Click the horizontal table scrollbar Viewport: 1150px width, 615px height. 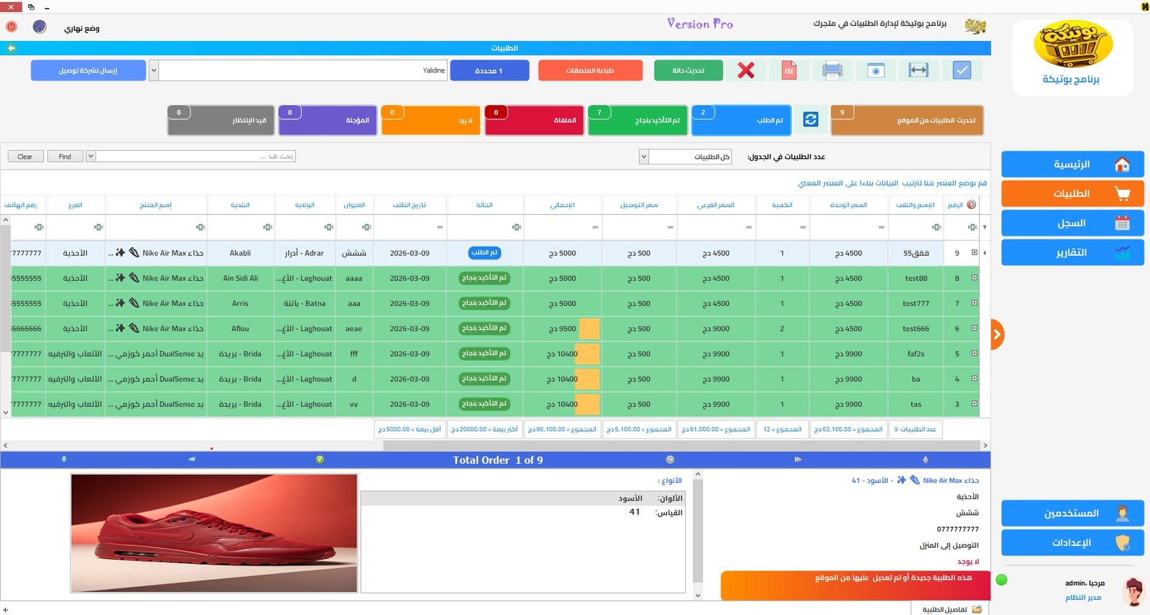[x=681, y=445]
